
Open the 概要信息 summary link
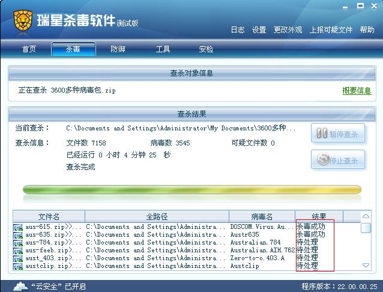pyautogui.click(x=357, y=91)
